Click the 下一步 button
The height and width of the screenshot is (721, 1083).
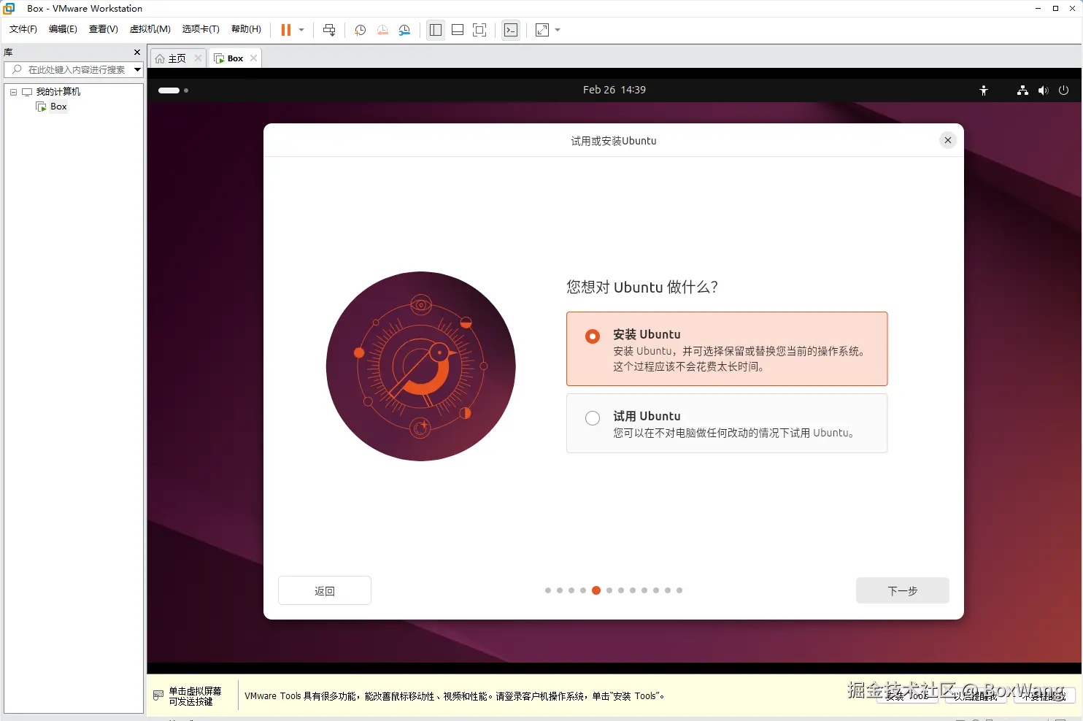click(x=902, y=590)
